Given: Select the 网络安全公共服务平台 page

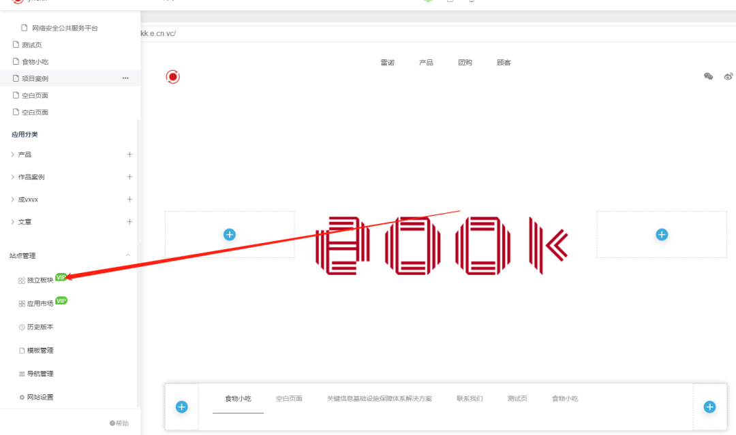Looking at the screenshot, I should 65,28.
